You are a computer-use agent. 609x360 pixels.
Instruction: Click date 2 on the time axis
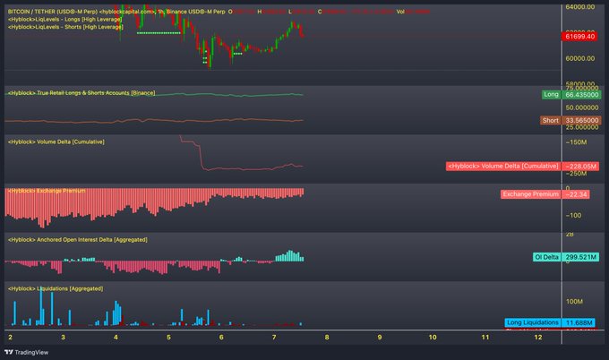tap(10, 337)
